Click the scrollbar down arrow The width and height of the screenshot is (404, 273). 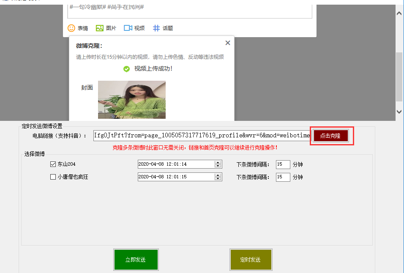(399, 112)
